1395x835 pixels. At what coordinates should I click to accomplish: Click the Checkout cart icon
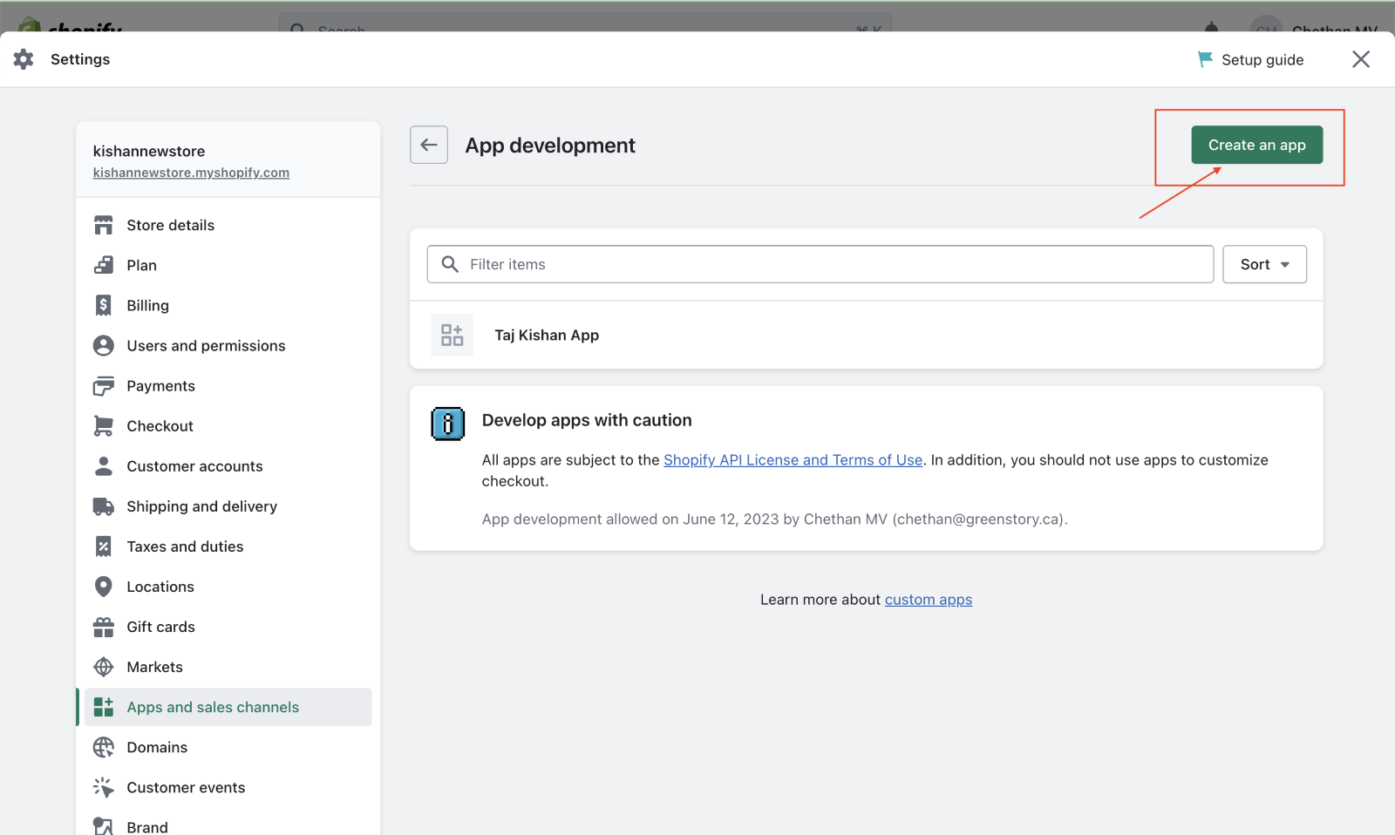pyautogui.click(x=104, y=425)
